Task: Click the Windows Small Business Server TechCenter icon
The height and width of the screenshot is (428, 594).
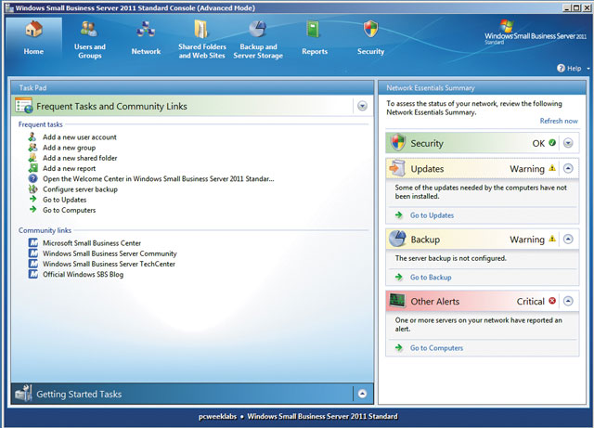Action: [33, 264]
